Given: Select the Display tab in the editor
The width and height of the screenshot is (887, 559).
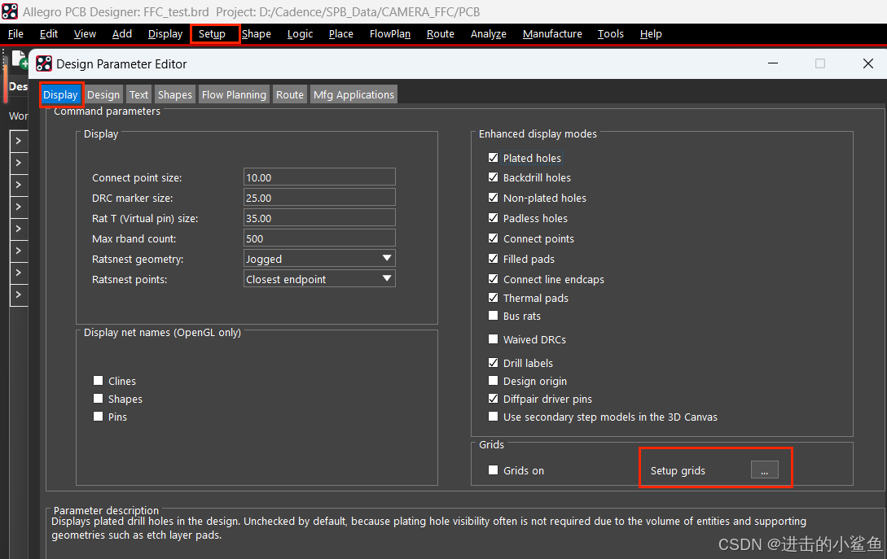Looking at the screenshot, I should tap(60, 94).
